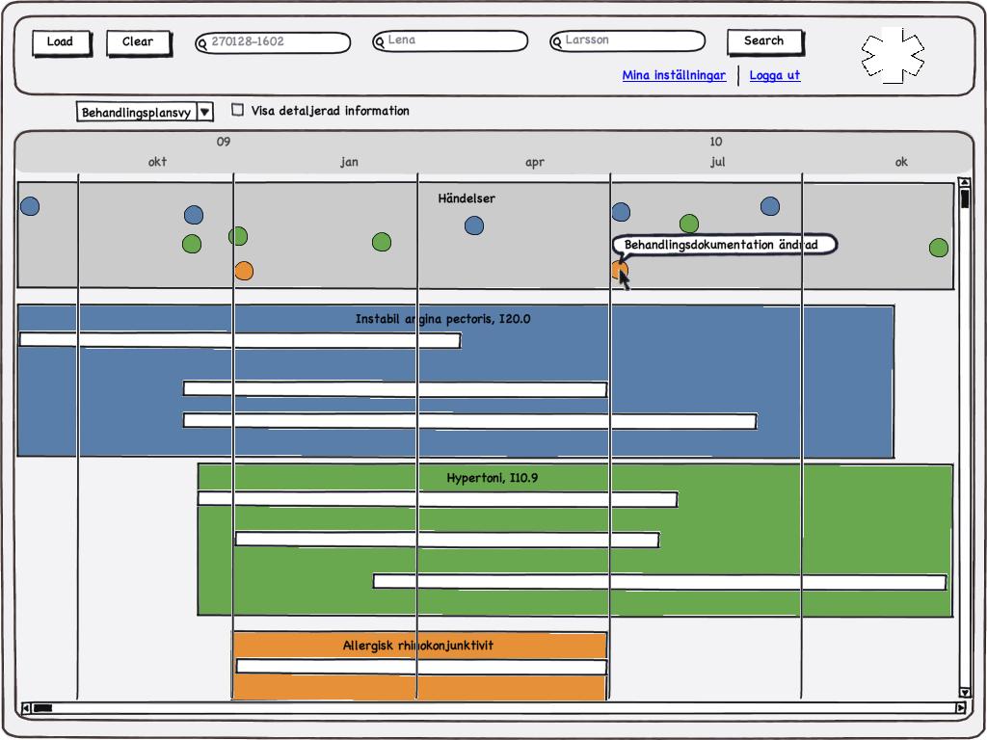
Task: Open the Behandlingsplansvy dropdown
Action: [145, 112]
